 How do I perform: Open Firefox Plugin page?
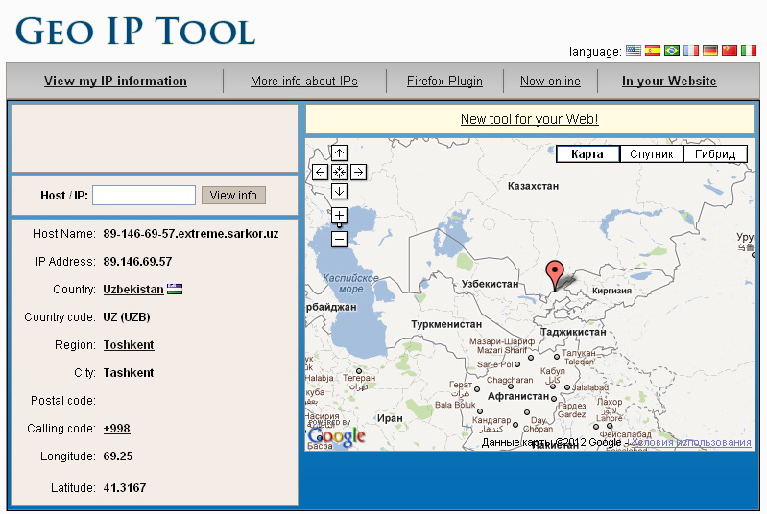tap(444, 82)
